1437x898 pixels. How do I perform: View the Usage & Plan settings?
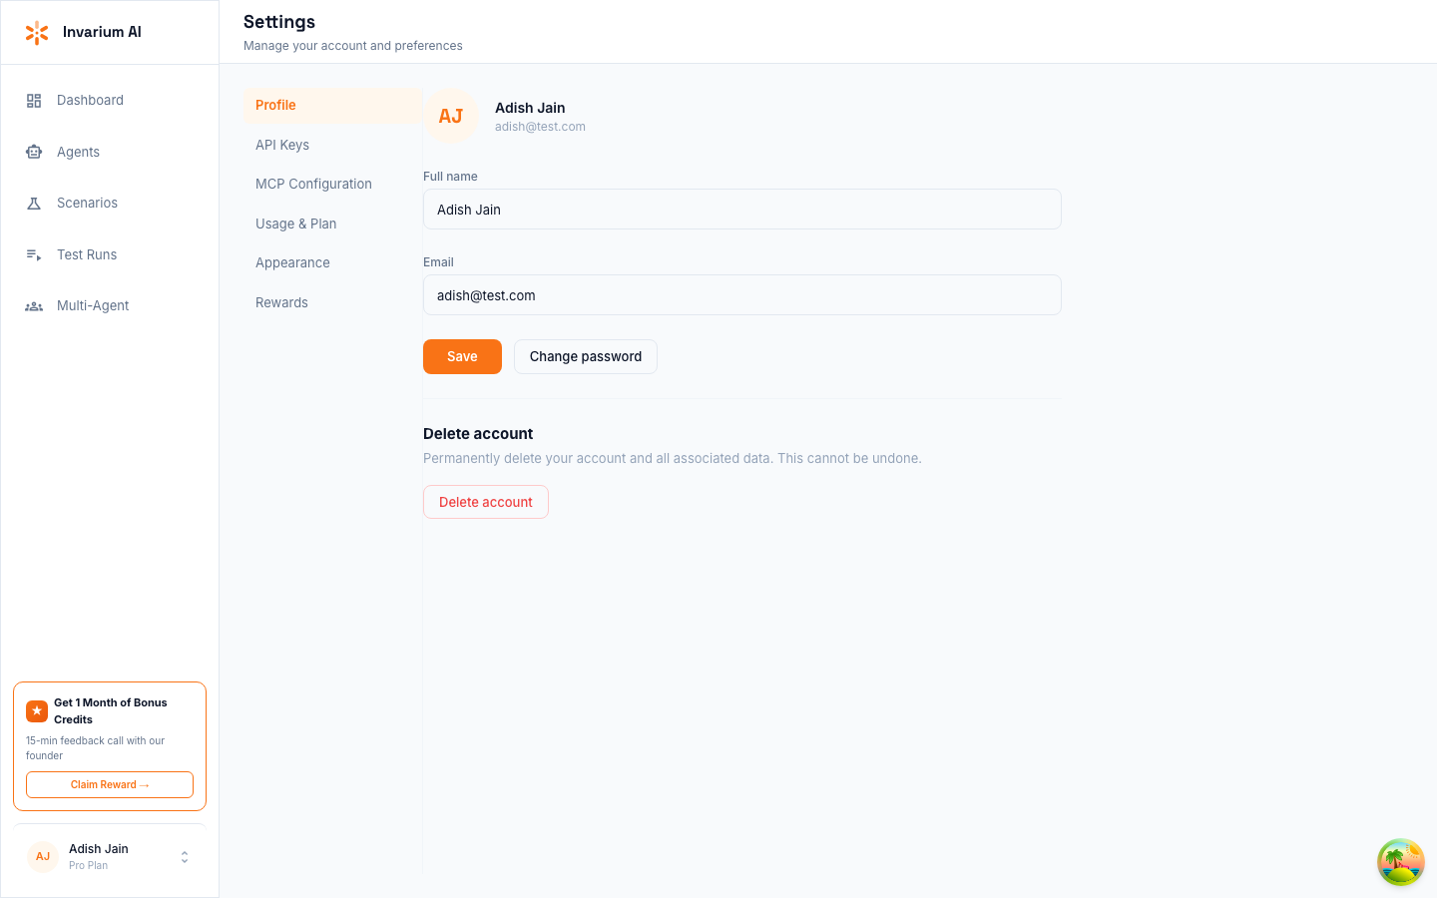click(295, 224)
